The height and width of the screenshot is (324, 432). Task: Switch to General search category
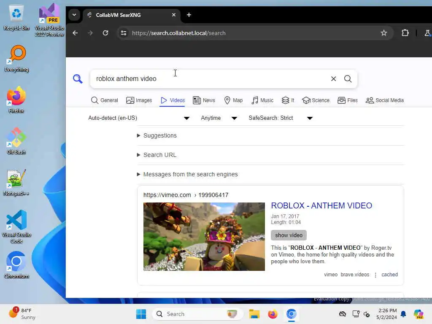(105, 100)
